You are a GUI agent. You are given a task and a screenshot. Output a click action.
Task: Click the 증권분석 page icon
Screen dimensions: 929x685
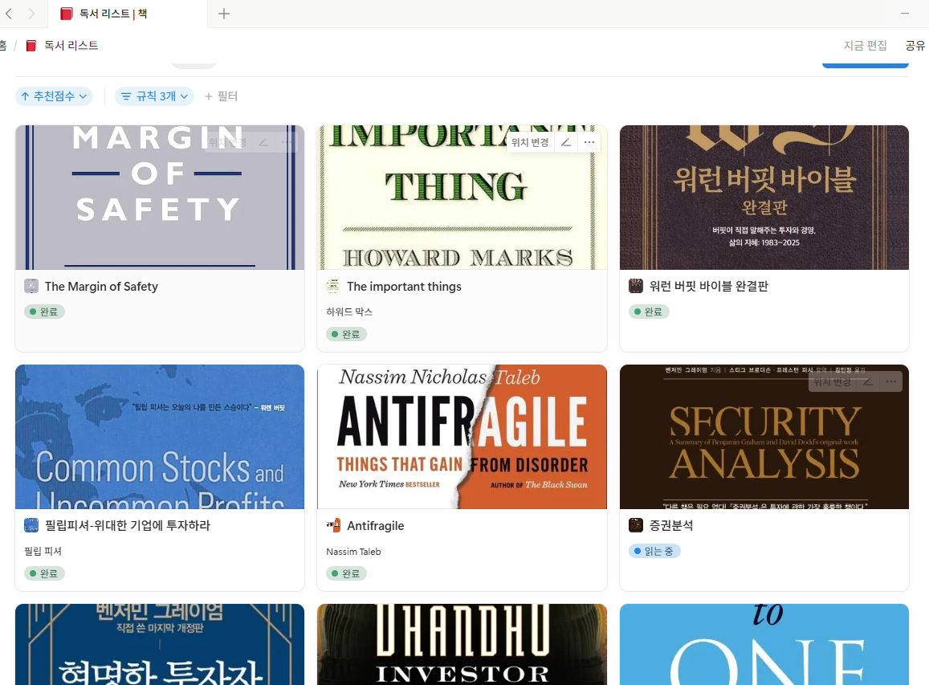[636, 526]
